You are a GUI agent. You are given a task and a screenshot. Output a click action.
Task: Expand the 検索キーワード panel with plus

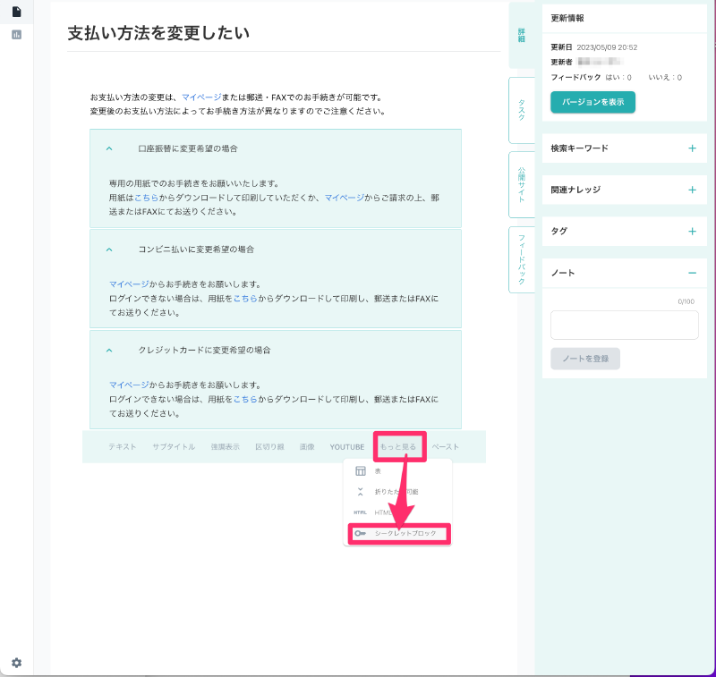[x=692, y=148]
